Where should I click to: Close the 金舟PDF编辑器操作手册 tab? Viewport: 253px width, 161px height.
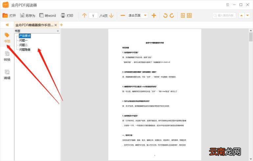click(x=56, y=25)
